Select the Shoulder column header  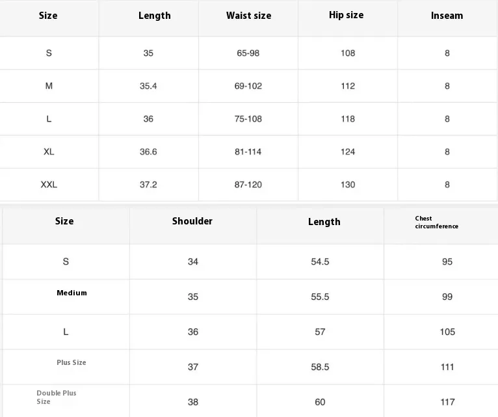[x=192, y=221]
